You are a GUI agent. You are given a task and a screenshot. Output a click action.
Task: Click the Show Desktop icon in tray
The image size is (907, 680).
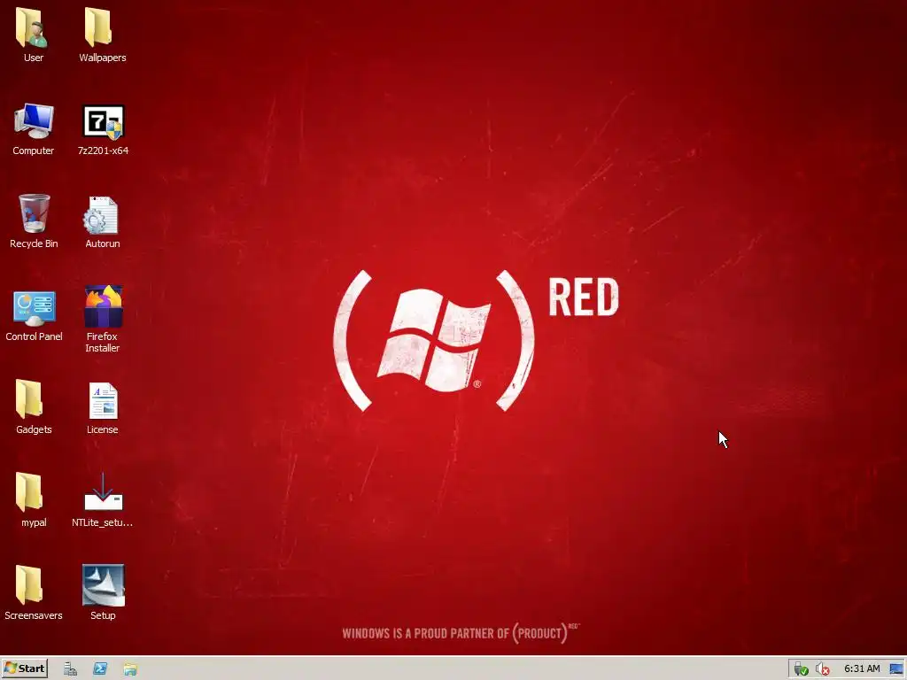[x=896, y=669]
